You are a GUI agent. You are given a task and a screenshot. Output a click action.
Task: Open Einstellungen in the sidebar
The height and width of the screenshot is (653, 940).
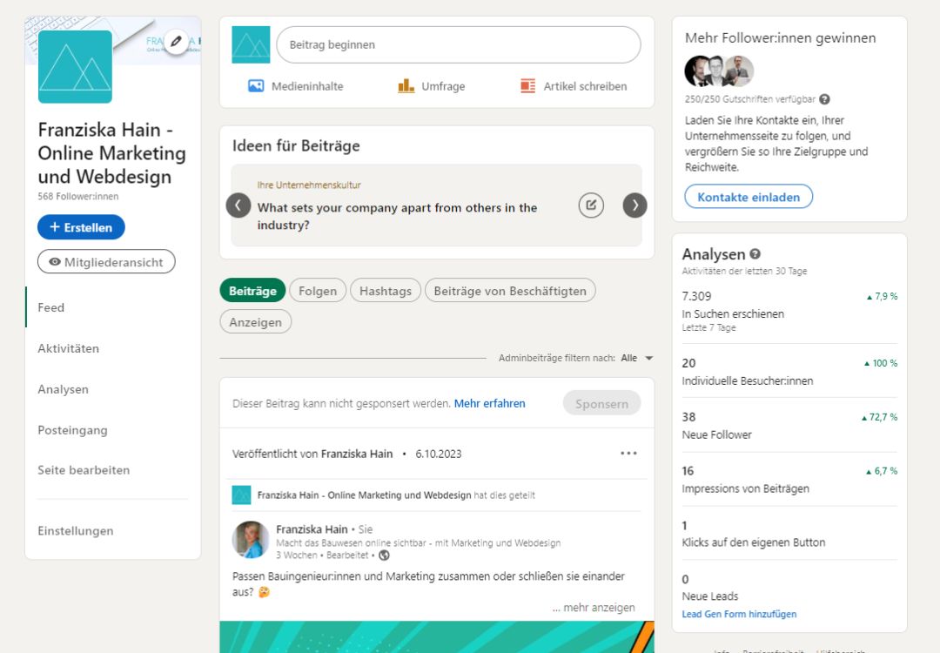(76, 531)
